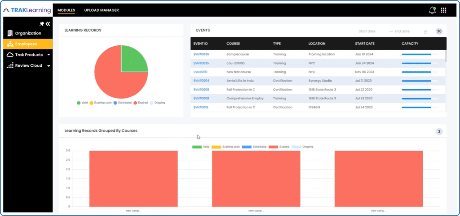Click the Trak Products cloud icon

pos(10,55)
